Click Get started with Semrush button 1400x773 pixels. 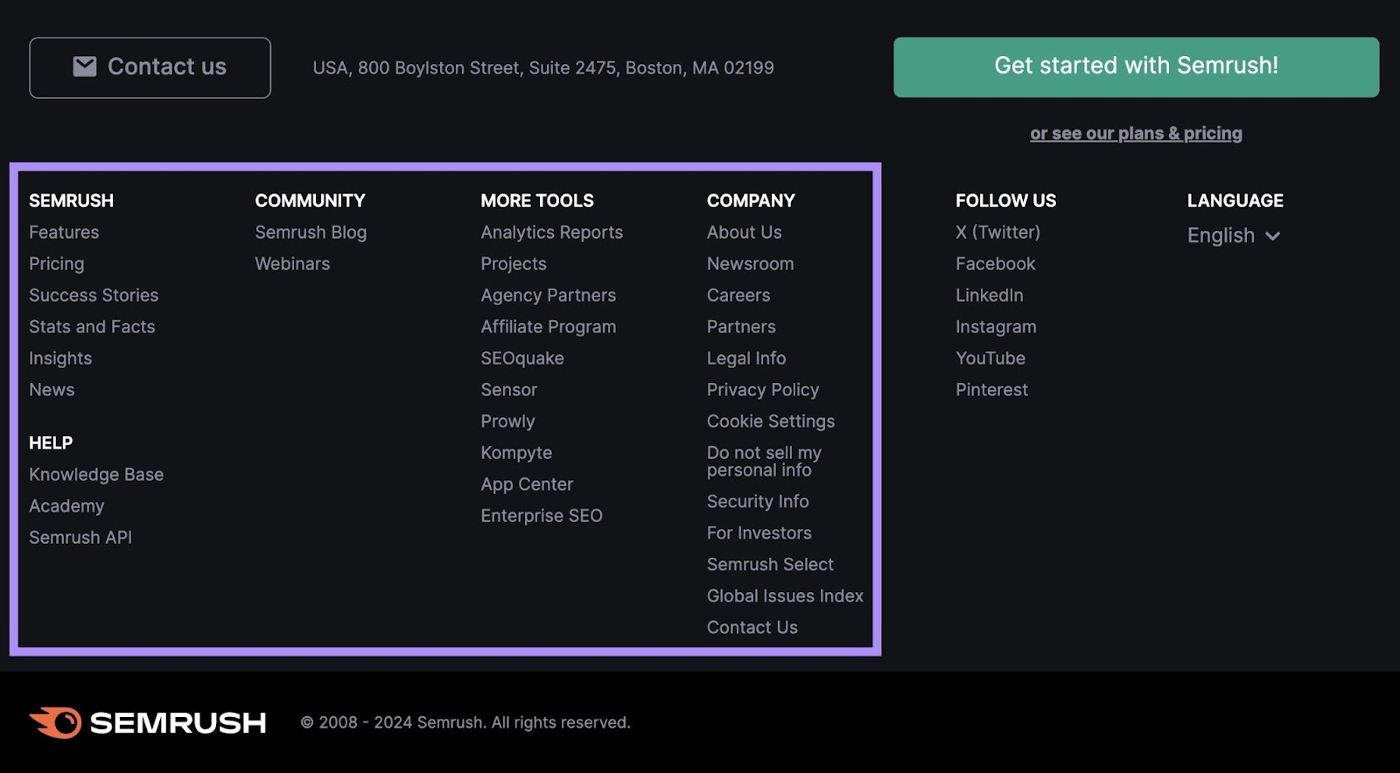[x=1136, y=66]
